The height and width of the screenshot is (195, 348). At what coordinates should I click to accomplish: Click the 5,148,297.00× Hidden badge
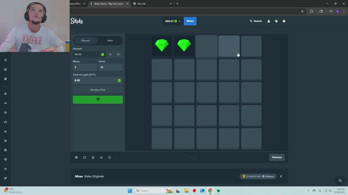point(258,177)
